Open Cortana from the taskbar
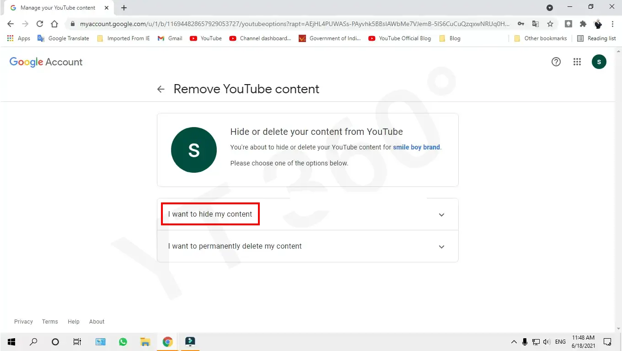This screenshot has width=622, height=351. [x=55, y=341]
